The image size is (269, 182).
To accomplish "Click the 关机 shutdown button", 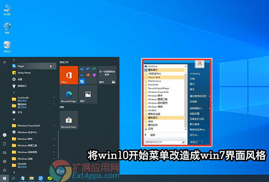I will [194, 142].
